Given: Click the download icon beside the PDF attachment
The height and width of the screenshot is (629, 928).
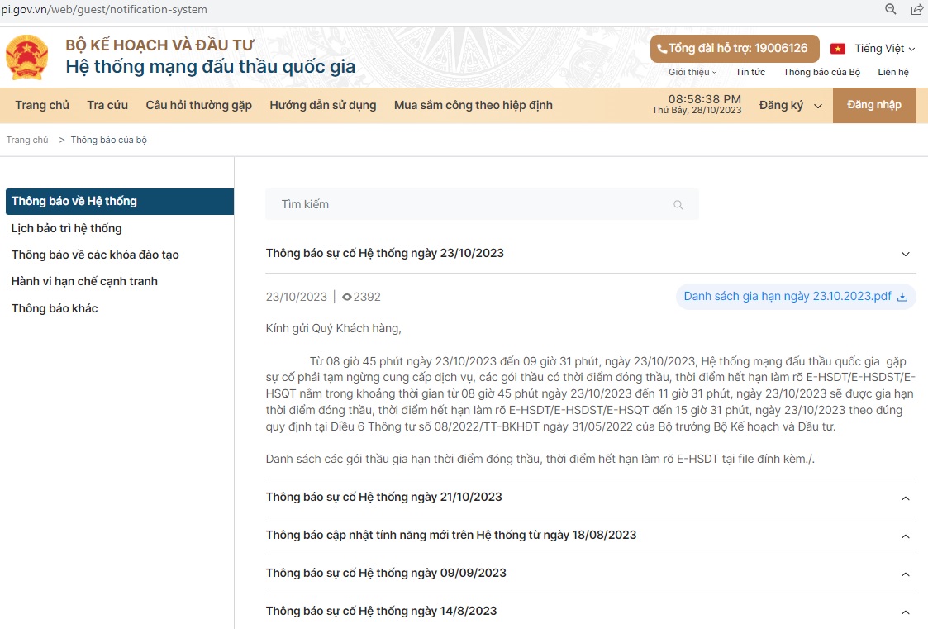Looking at the screenshot, I should (902, 297).
